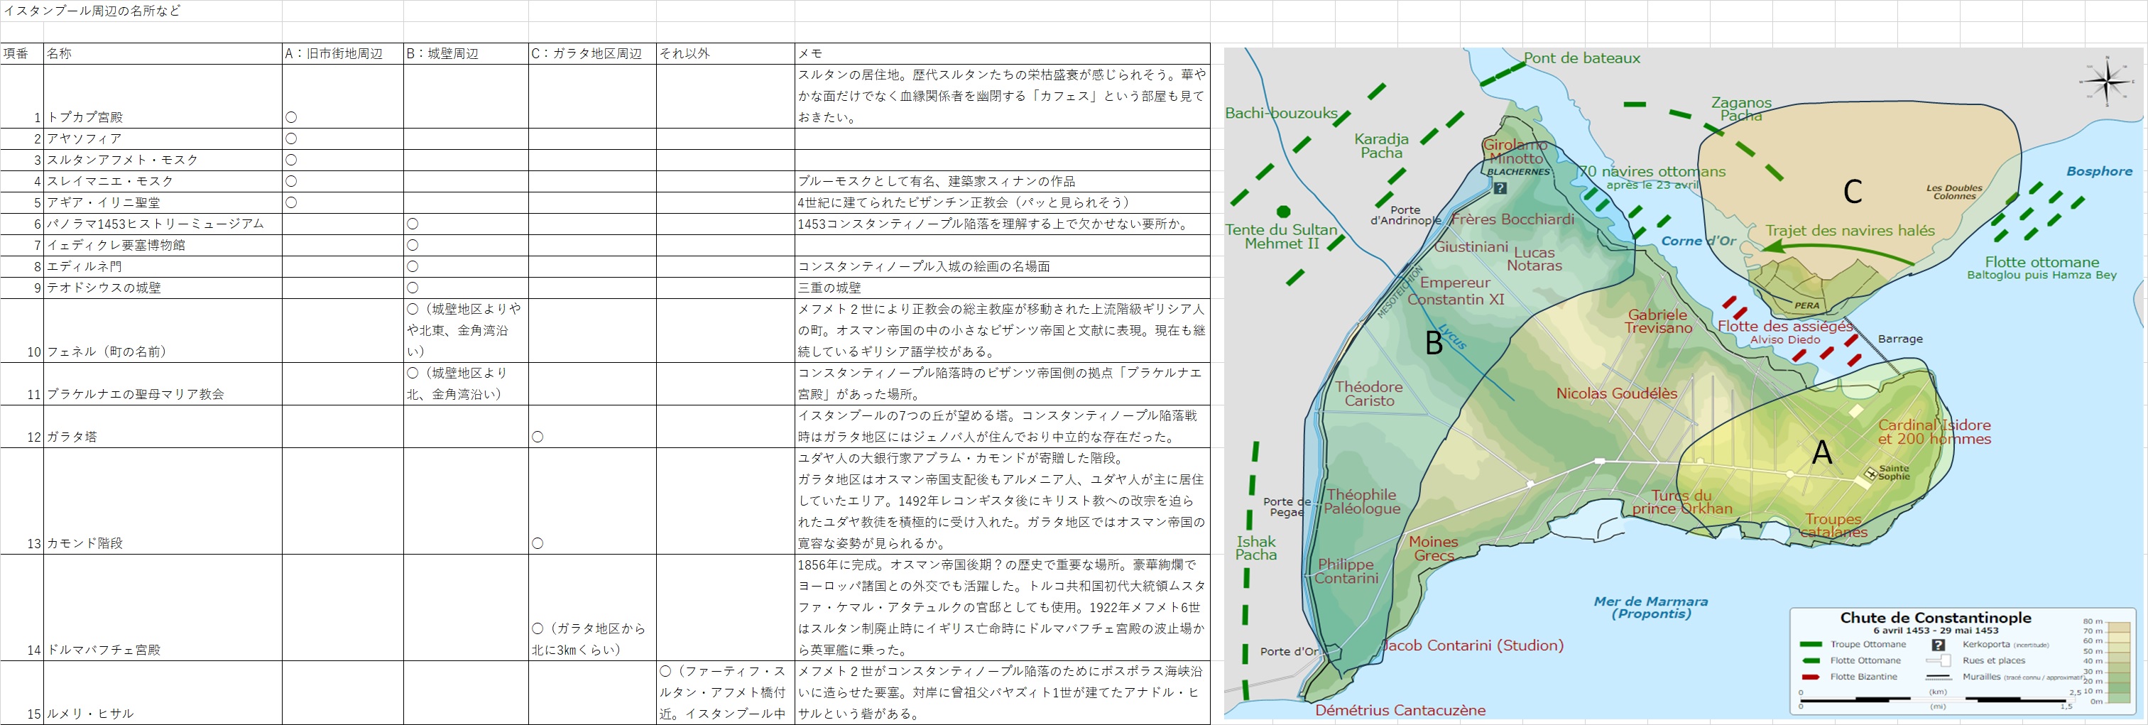Click the compass rose on the map
Viewport: 2148px width, 725px height.
coord(2107,81)
